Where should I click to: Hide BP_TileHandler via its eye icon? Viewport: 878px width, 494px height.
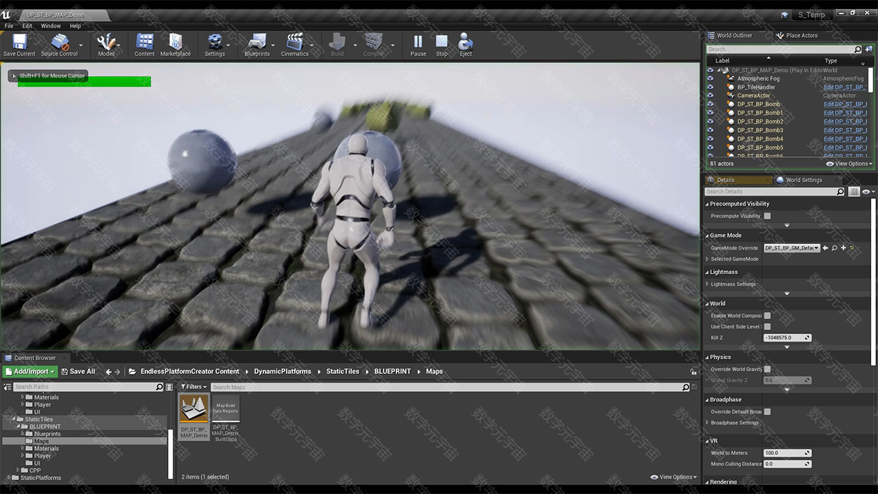(710, 87)
